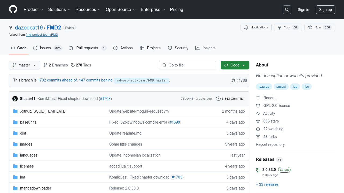
Task: Expand the Solutions menu
Action: pos(59,9)
